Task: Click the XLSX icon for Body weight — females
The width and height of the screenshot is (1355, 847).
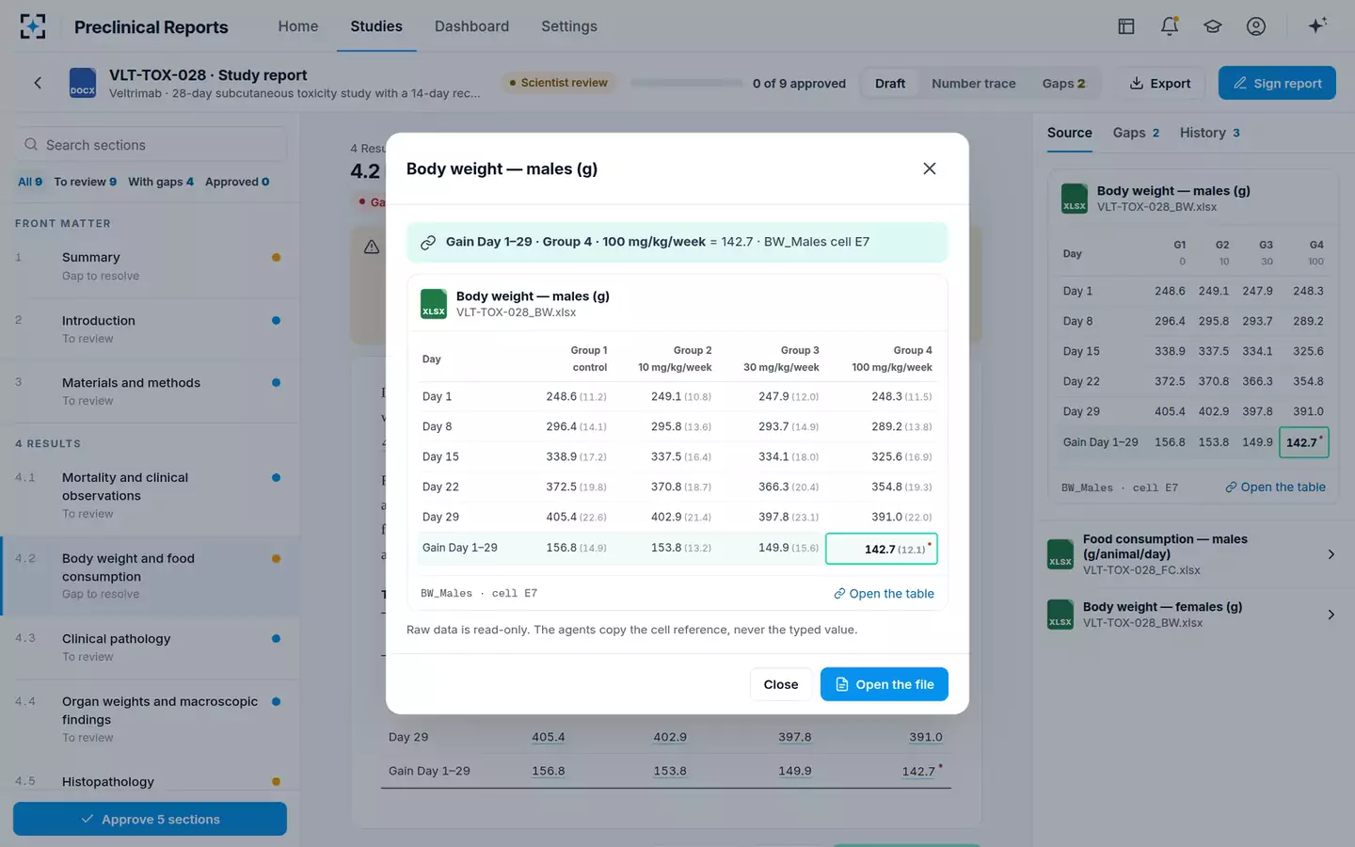Action: tap(1060, 615)
